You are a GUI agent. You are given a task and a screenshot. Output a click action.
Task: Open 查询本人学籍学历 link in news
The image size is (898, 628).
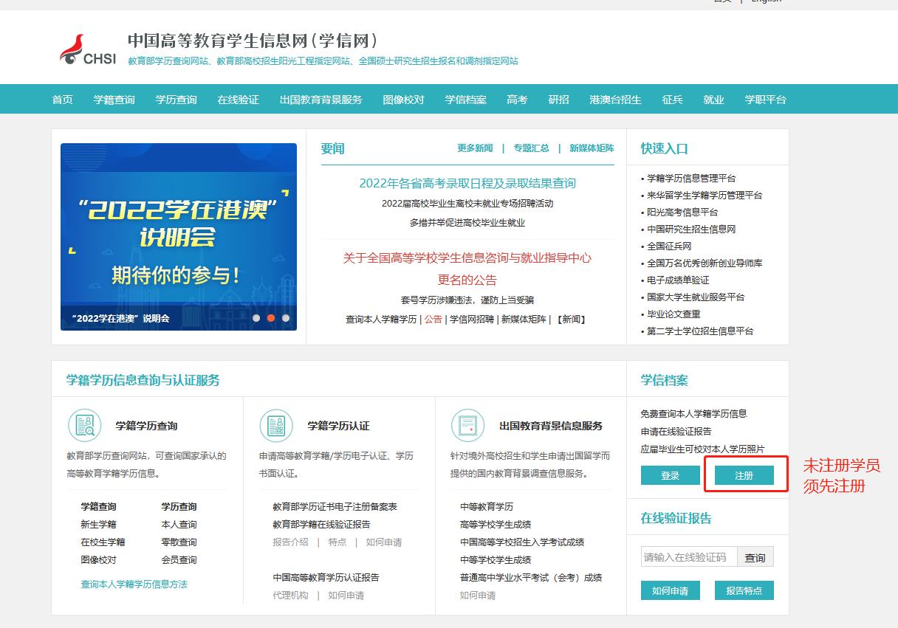(382, 320)
